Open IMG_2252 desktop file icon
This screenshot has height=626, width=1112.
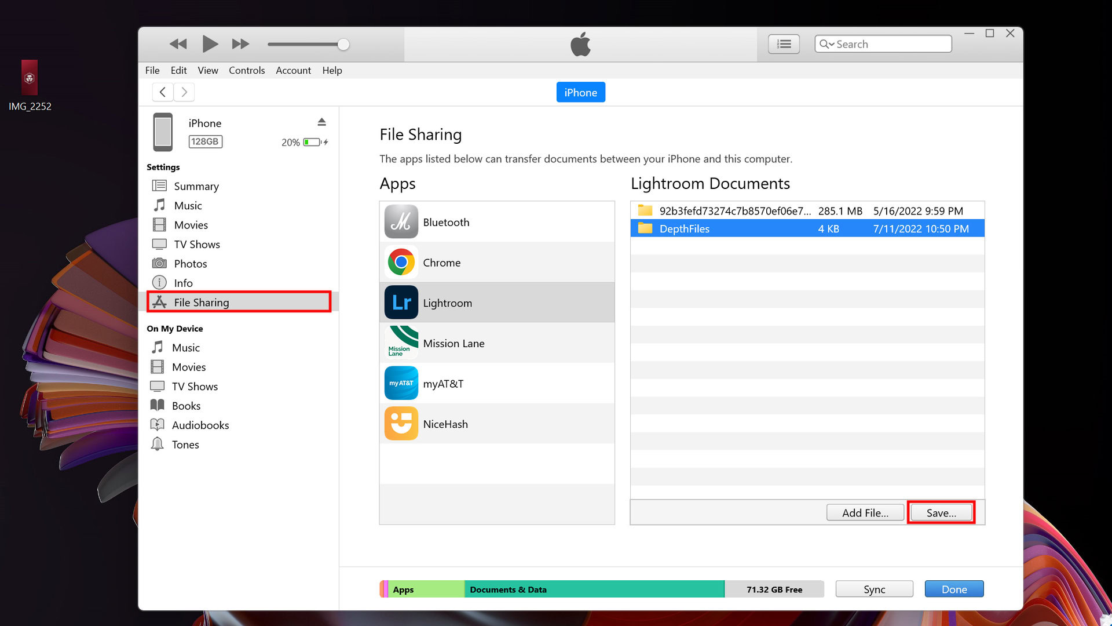pos(30,78)
